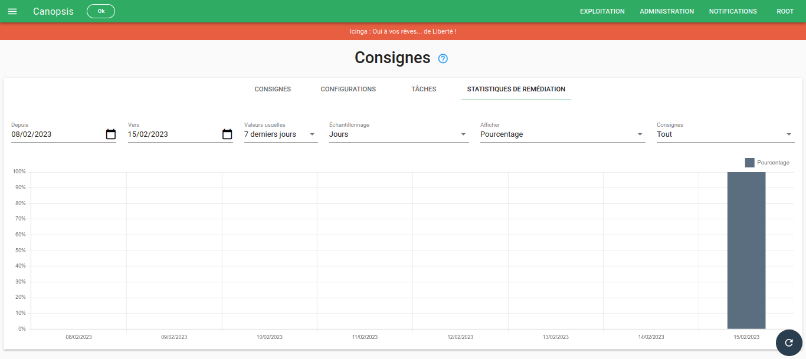Click the 13/02/2023 axis label

(x=556, y=337)
